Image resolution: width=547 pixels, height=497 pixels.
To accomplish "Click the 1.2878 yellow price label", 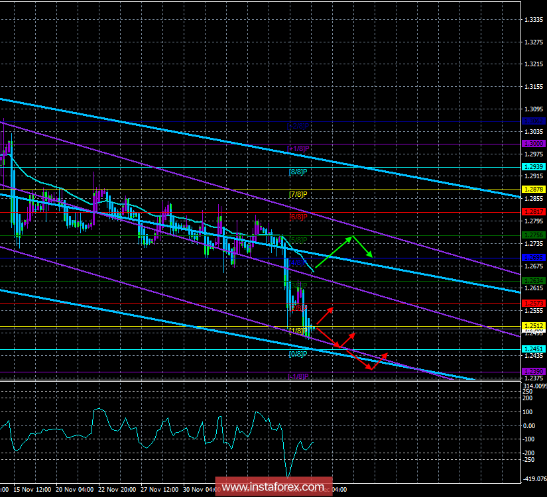I will pyautogui.click(x=534, y=190).
